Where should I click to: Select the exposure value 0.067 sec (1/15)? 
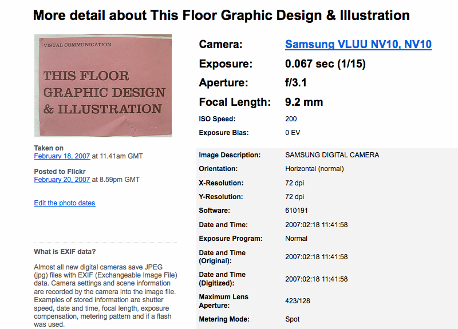[x=325, y=64]
